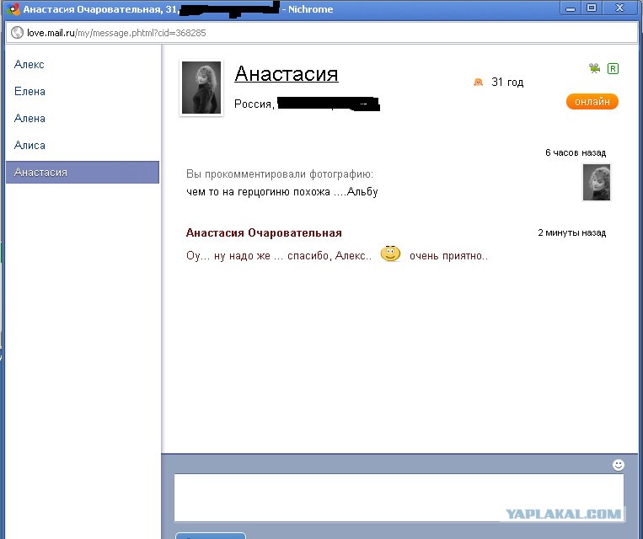Image resolution: width=643 pixels, height=539 pixels.
Task: Click the Nichrome browser icon in title bar
Action: (12, 9)
